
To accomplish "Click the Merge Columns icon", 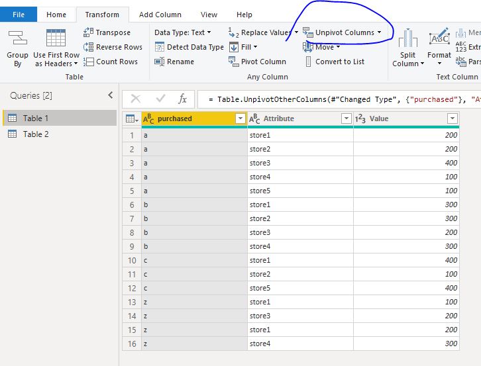I will pos(460,32).
